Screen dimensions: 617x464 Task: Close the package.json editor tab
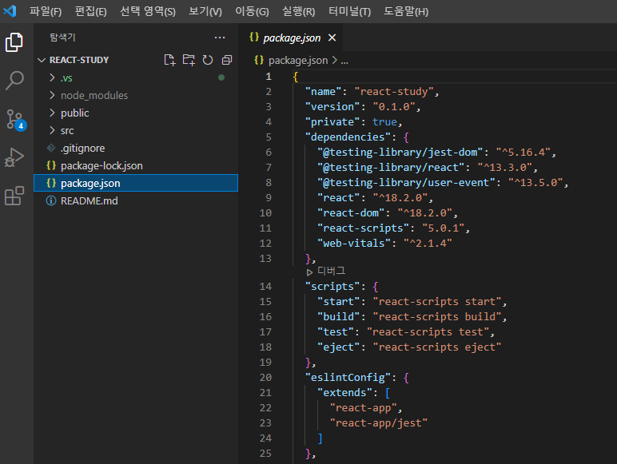coord(332,38)
